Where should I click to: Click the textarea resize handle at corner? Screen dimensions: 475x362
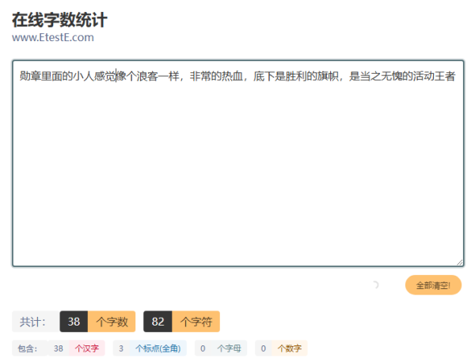[459, 262]
